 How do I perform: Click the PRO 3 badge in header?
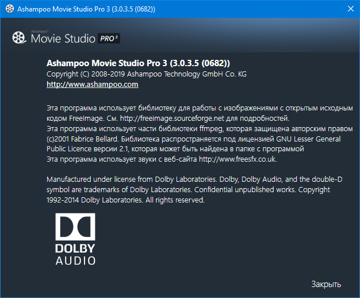click(109, 39)
